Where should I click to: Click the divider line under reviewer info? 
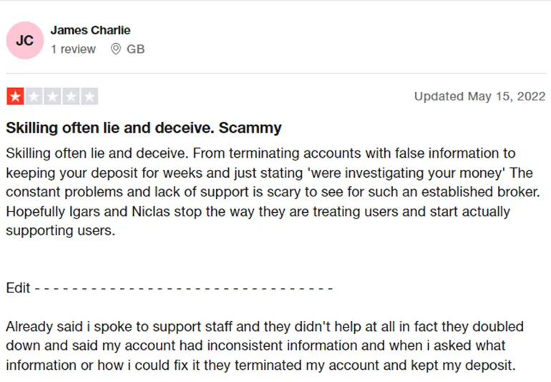pyautogui.click(x=275, y=74)
